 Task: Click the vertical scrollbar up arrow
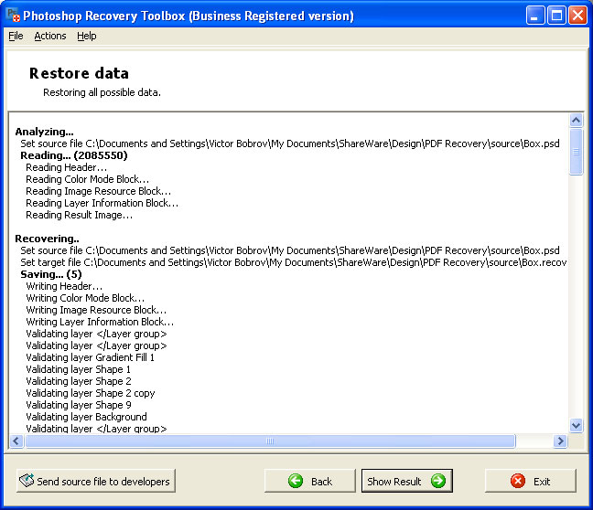coord(576,121)
